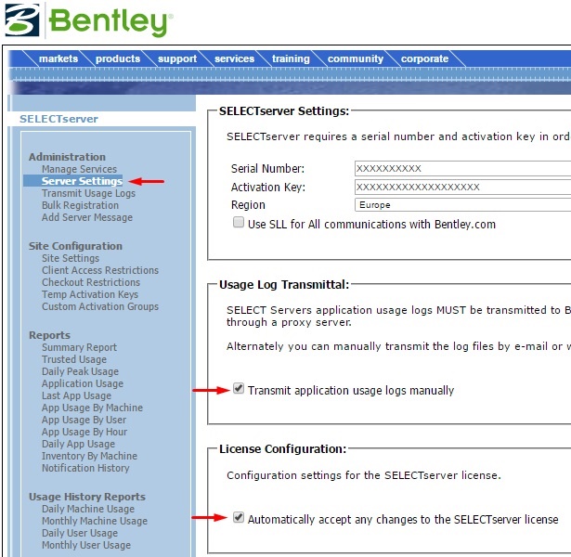Open Application Usage report
This screenshot has width=571, height=557.
point(83,383)
